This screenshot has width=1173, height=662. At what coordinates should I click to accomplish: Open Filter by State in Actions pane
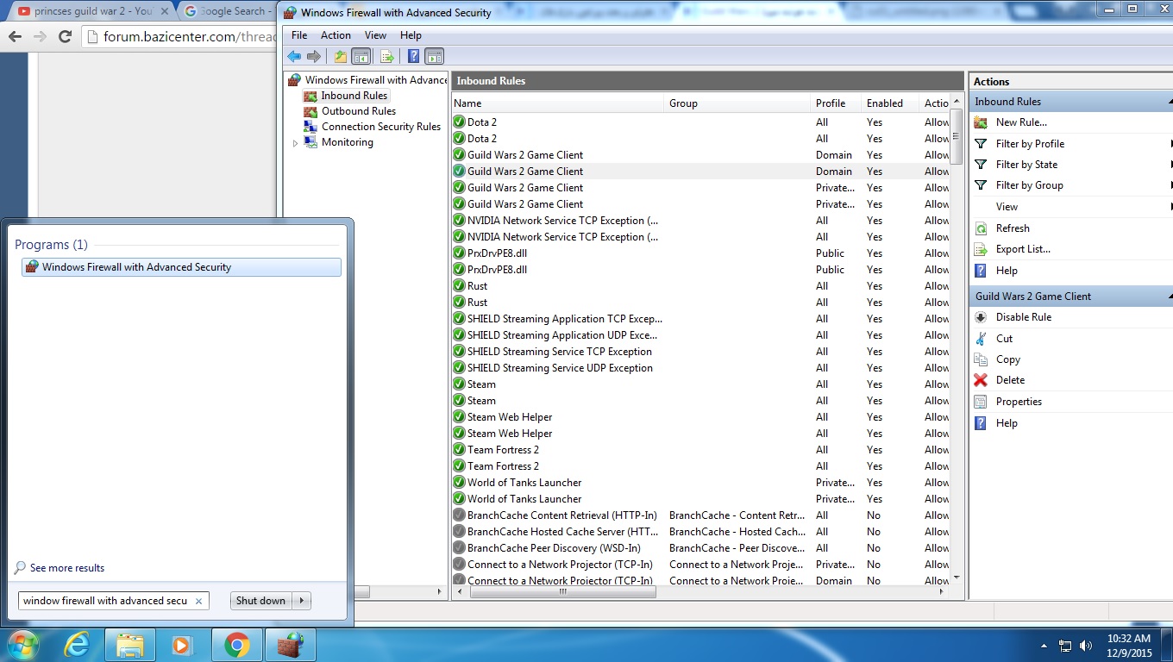pos(1026,165)
